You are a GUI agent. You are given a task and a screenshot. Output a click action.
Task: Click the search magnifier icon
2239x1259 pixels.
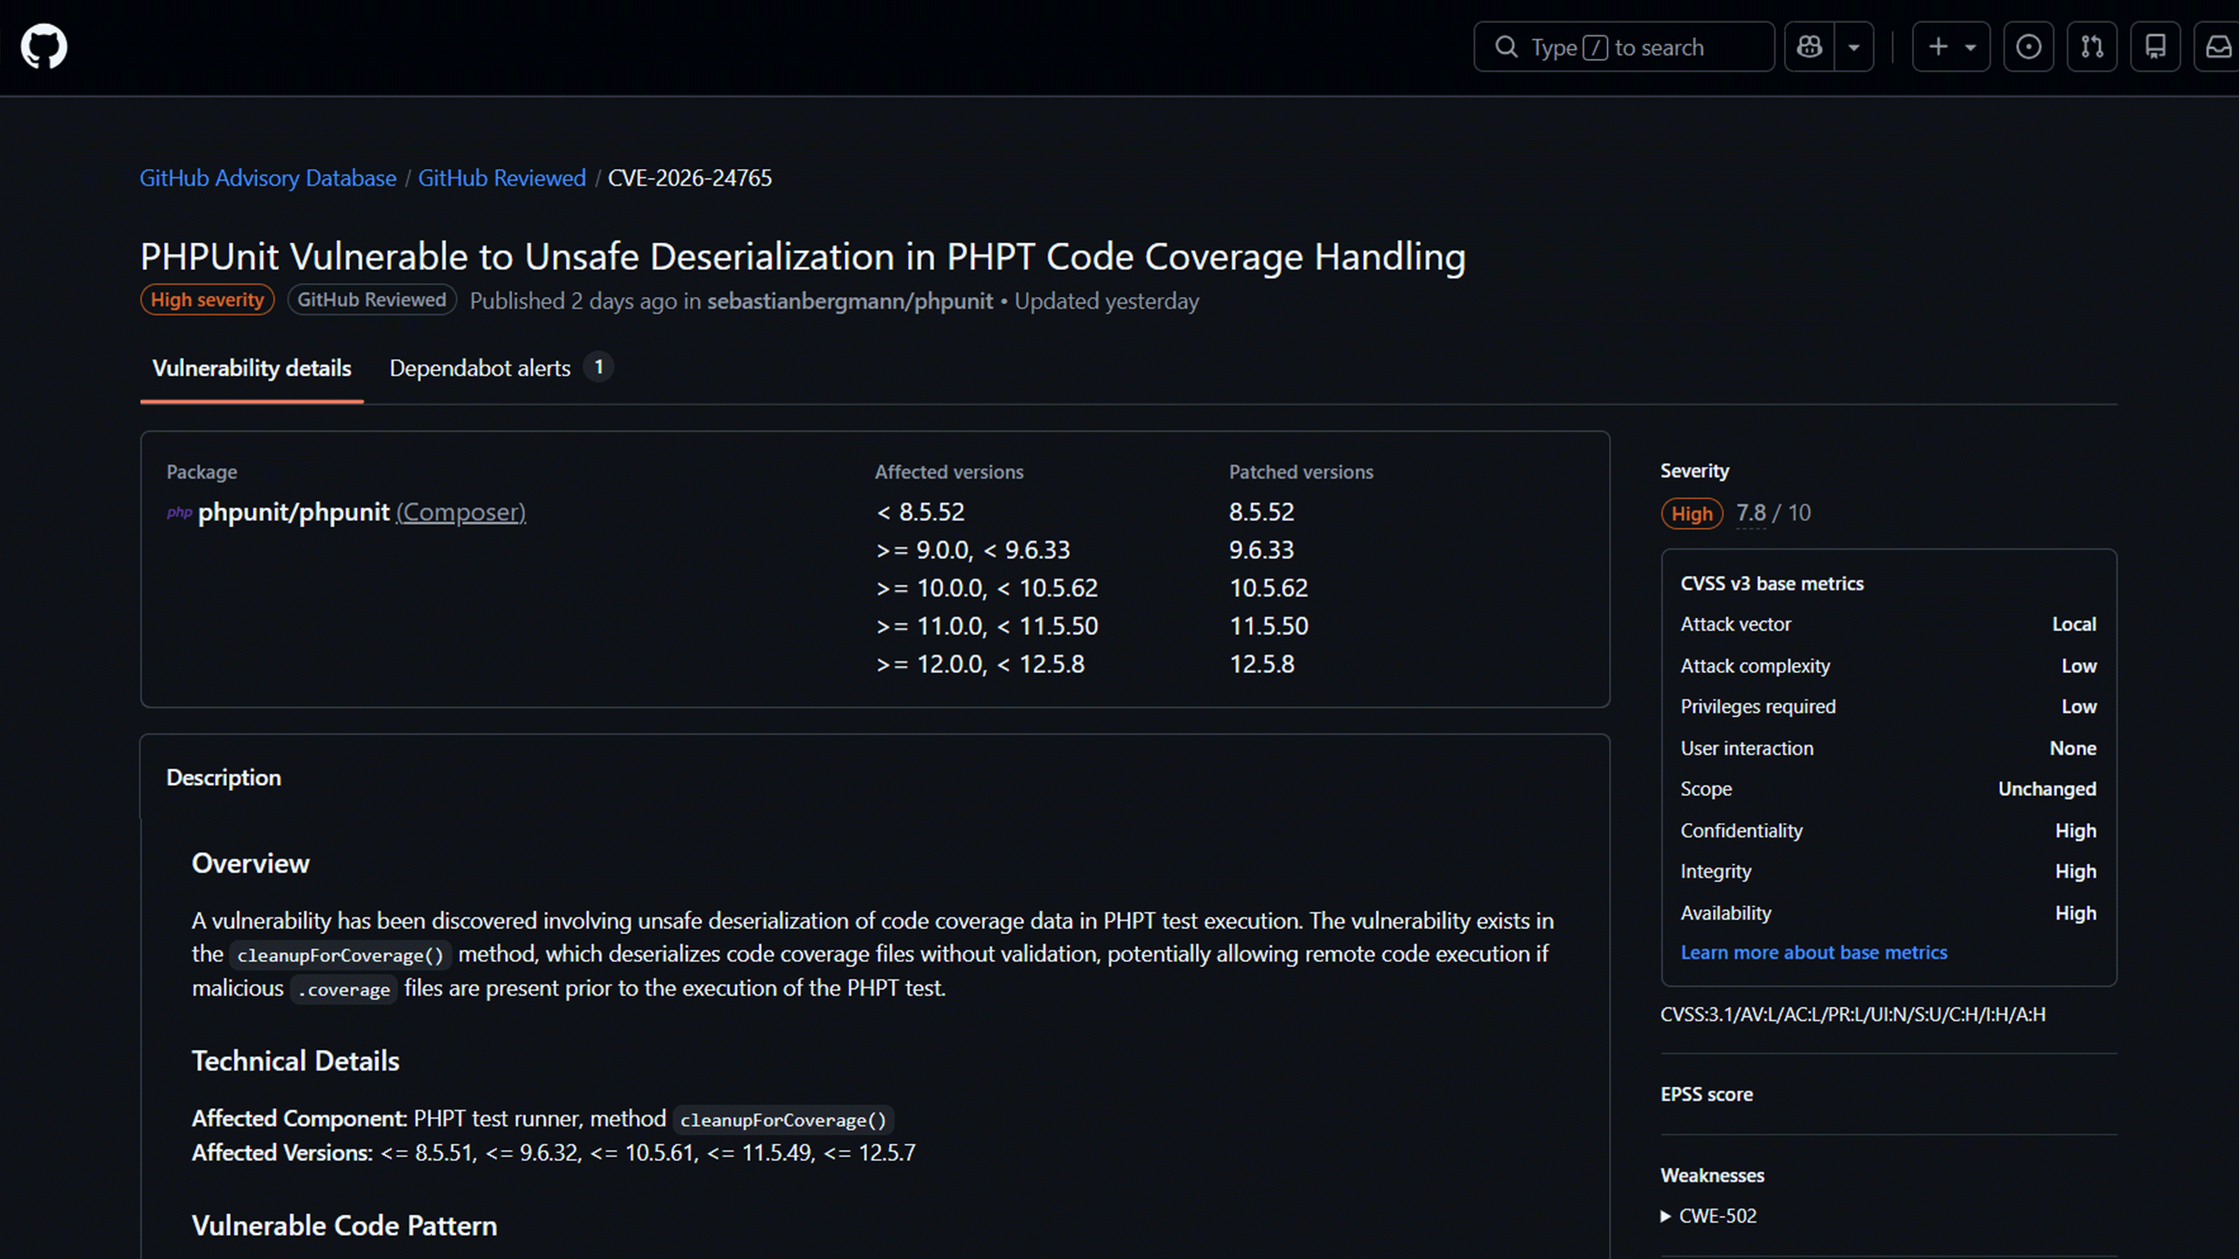(1506, 46)
